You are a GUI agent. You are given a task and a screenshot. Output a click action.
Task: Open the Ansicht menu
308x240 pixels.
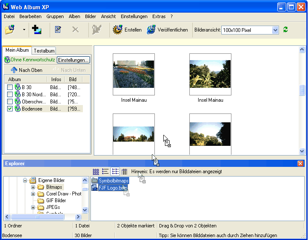tap(109, 16)
